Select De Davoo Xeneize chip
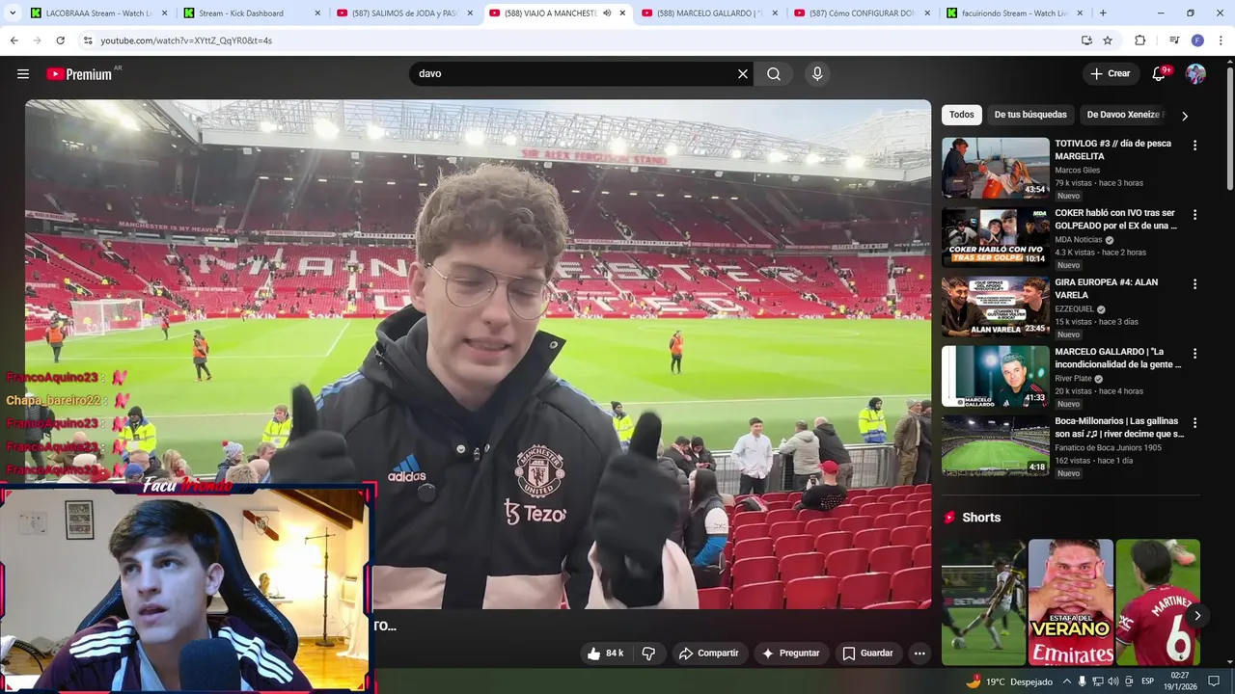 [1124, 115]
